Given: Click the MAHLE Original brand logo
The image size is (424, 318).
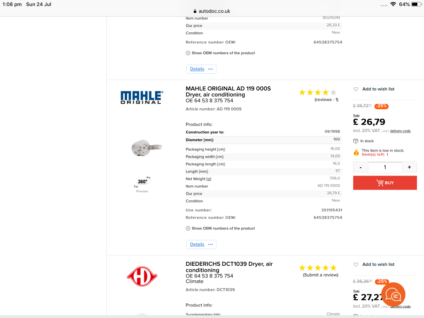Looking at the screenshot, I should tap(142, 97).
